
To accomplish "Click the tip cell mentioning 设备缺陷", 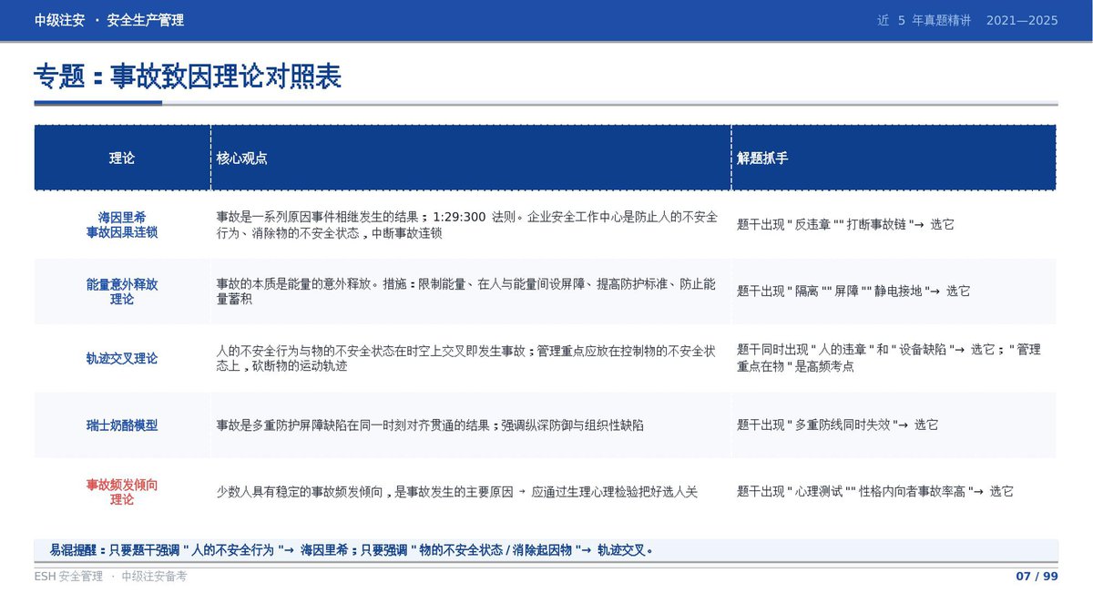I will [894, 358].
